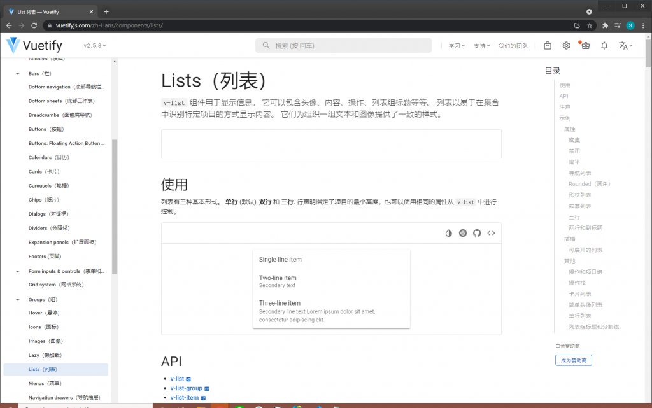The image size is (652, 408).
Task: Open settings gear in Vuetify header
Action: pyautogui.click(x=566, y=46)
